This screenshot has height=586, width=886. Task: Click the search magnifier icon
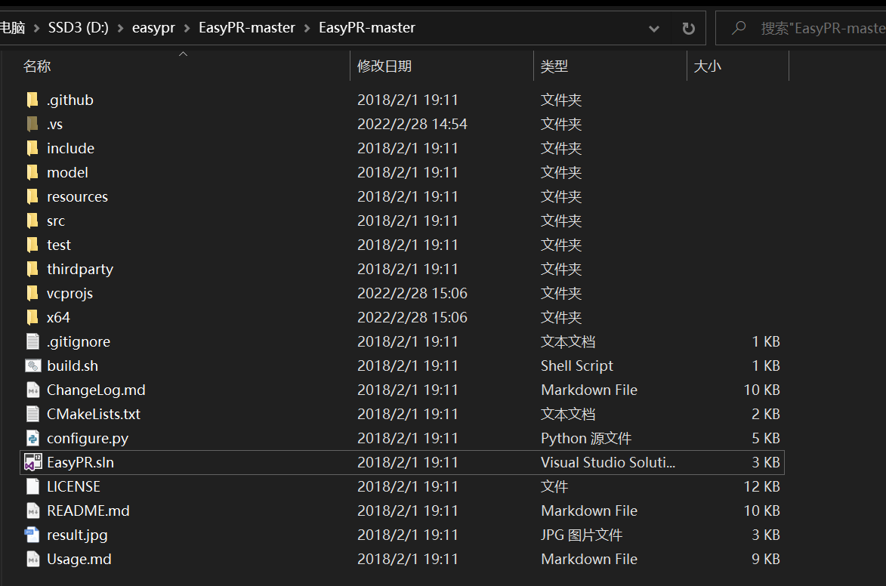tap(738, 28)
